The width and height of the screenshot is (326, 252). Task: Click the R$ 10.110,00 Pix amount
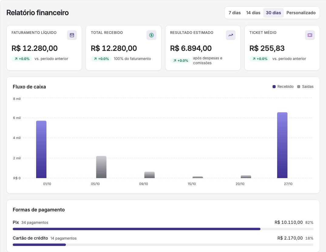pyautogui.click(x=289, y=222)
